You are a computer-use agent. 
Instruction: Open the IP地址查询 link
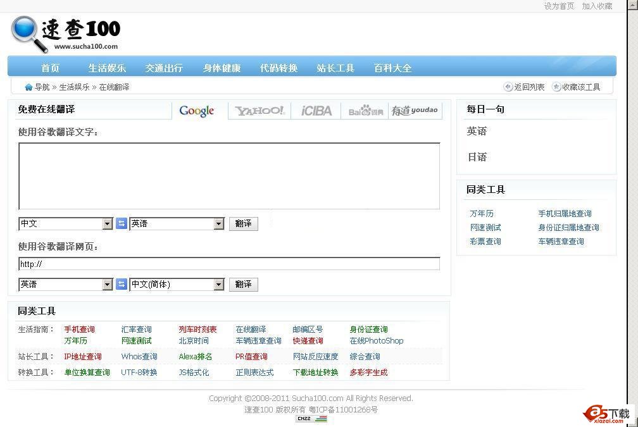[82, 357]
